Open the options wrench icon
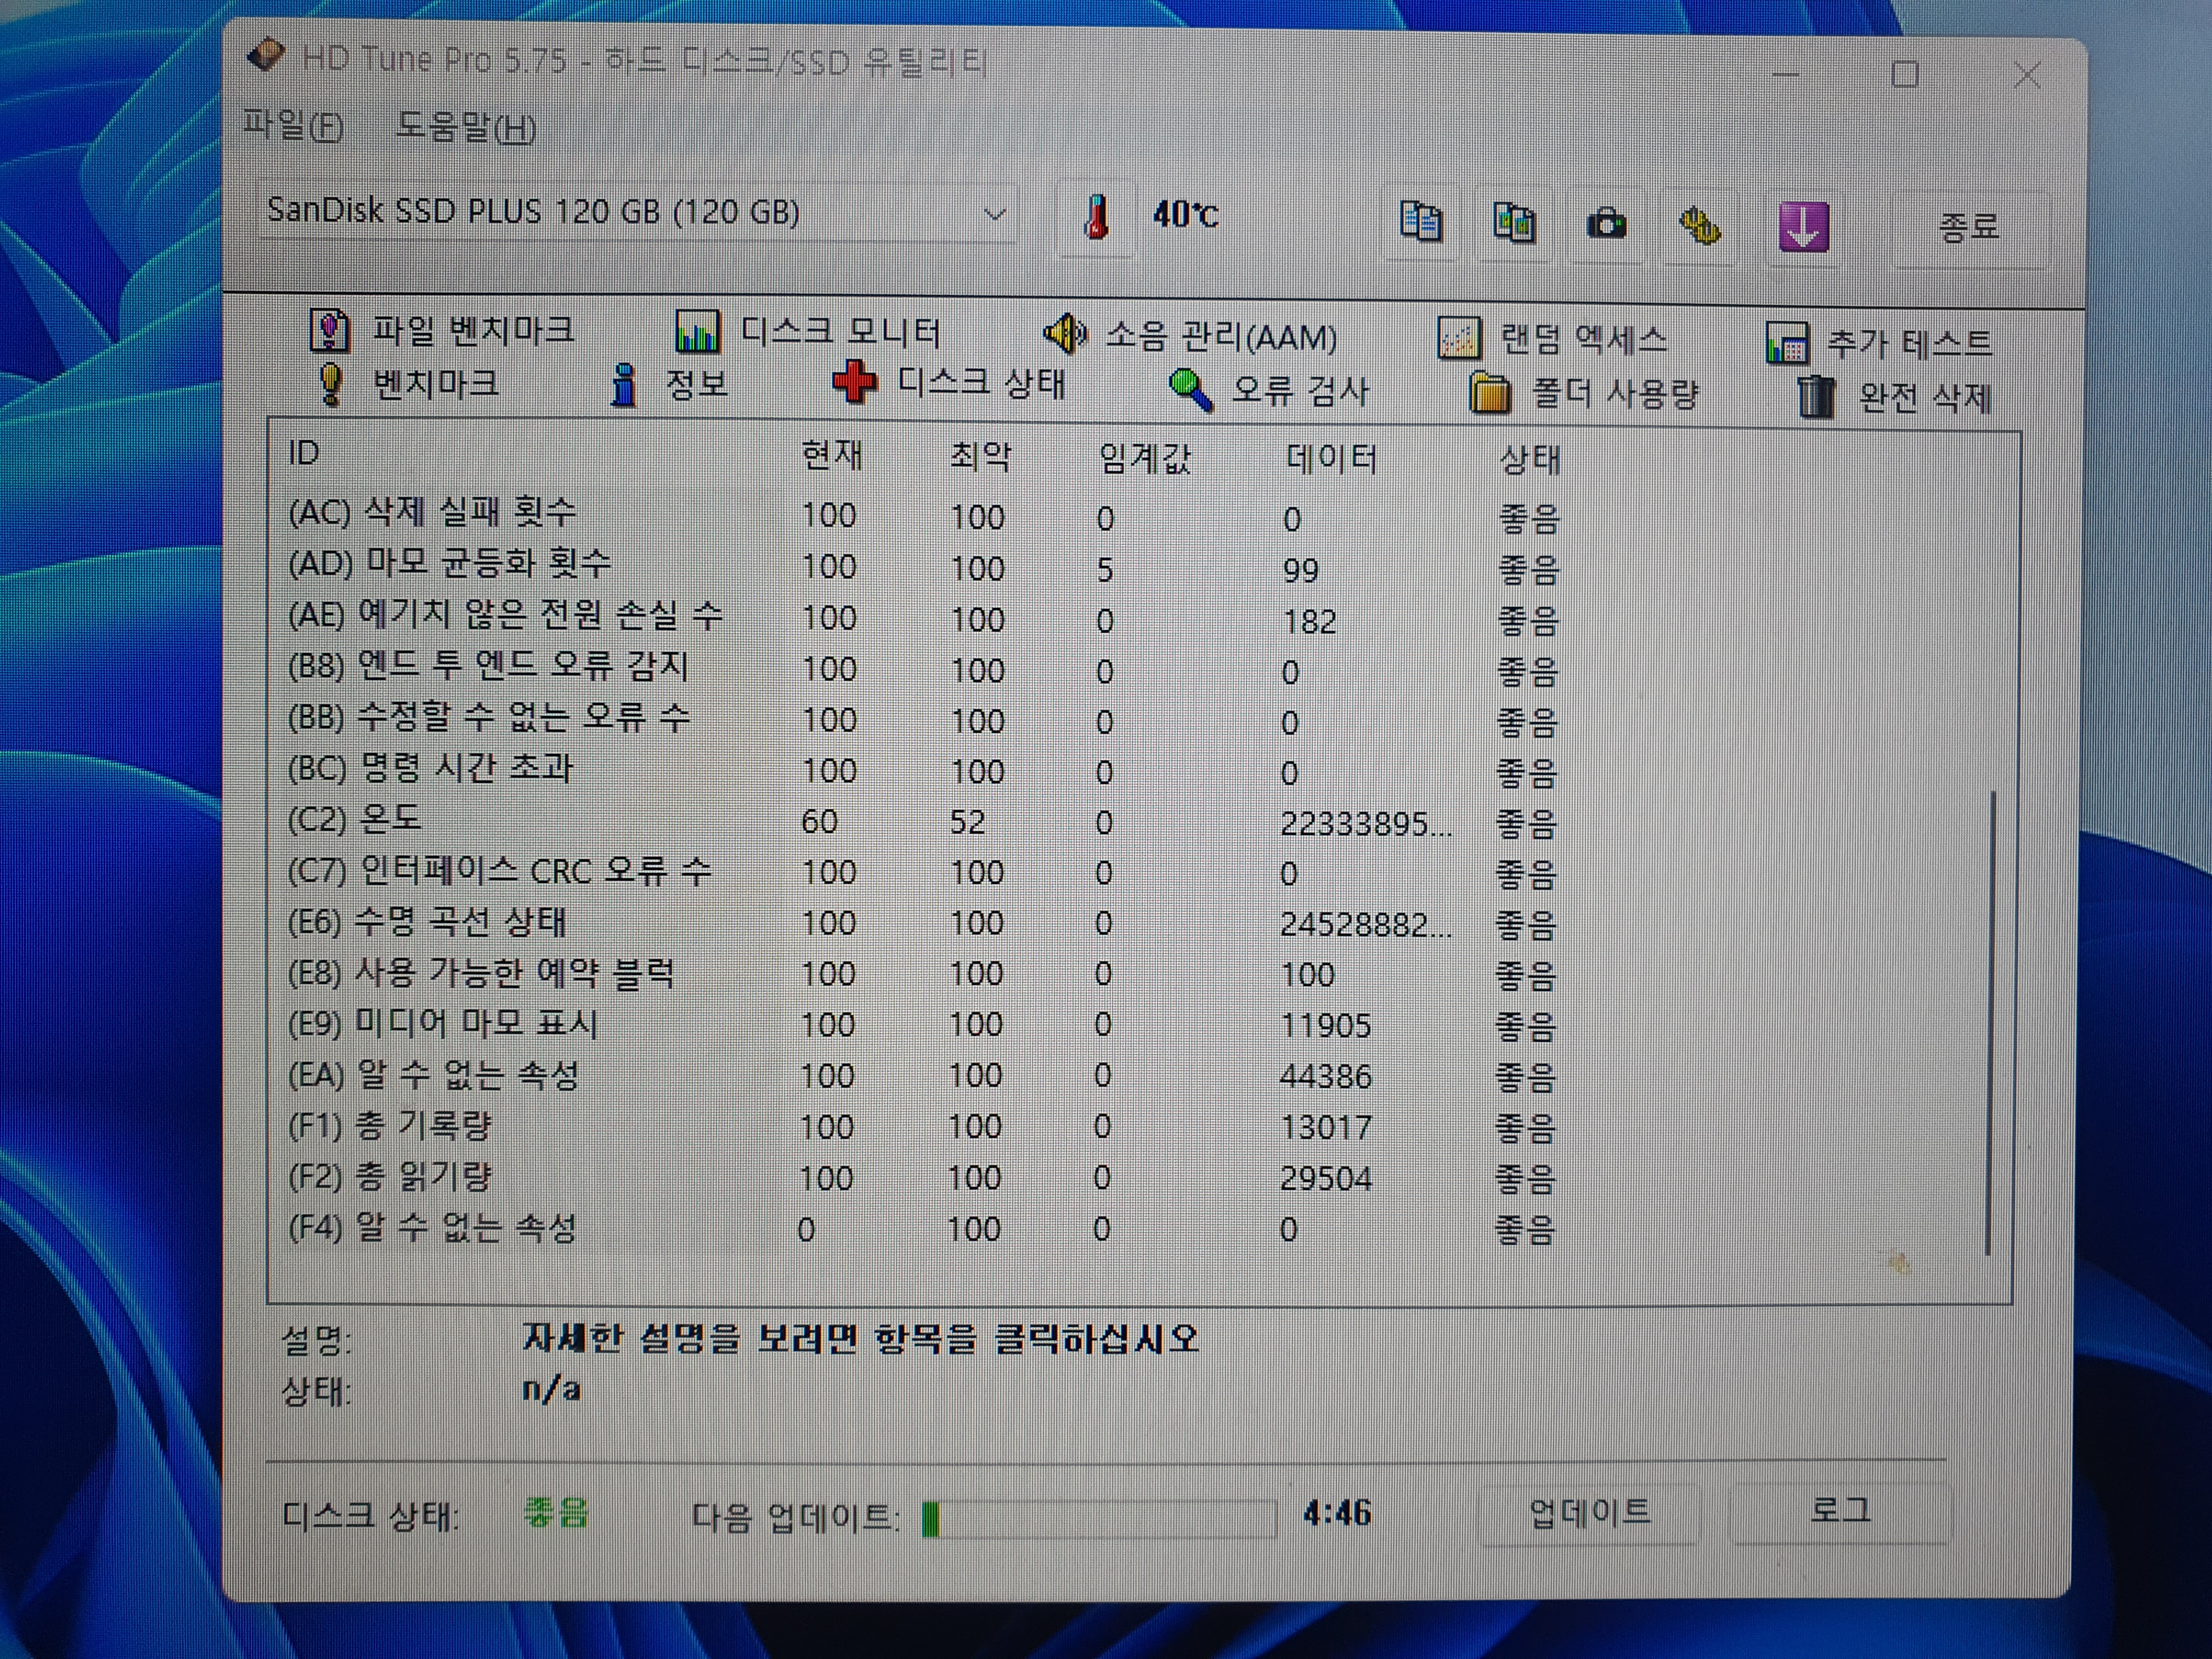 (1699, 225)
